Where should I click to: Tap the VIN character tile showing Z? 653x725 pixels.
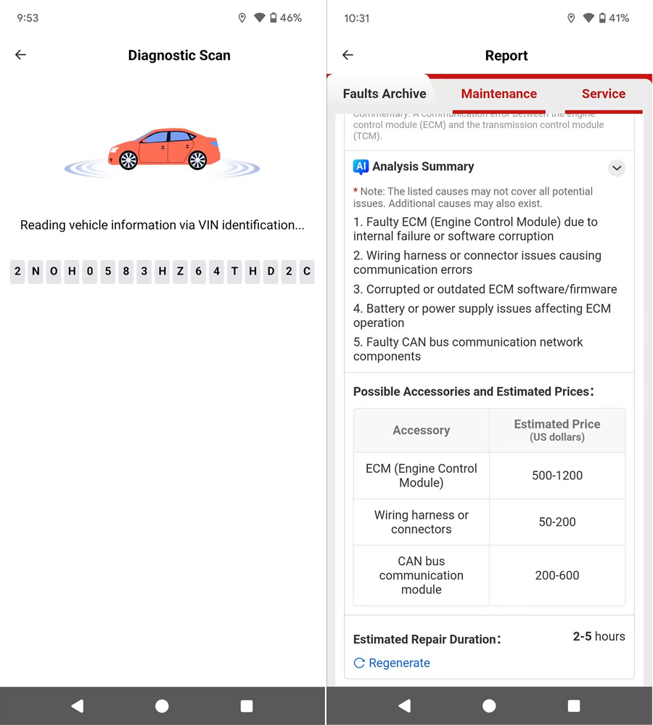(x=180, y=271)
